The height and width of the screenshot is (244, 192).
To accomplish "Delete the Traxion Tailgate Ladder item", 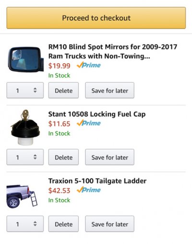I will click(63, 224).
